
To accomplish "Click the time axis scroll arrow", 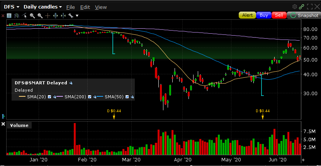I will coord(303,160).
